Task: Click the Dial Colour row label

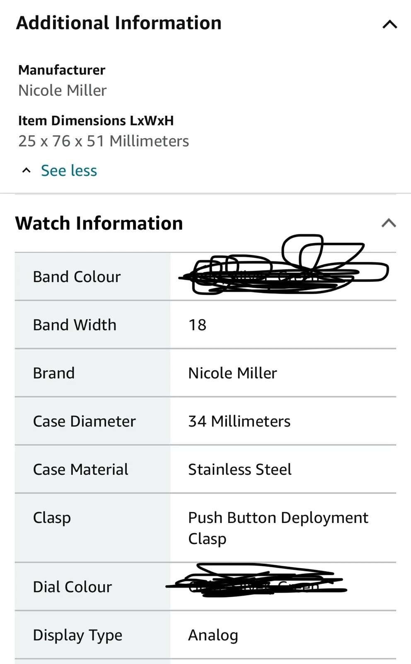Action: (x=73, y=587)
